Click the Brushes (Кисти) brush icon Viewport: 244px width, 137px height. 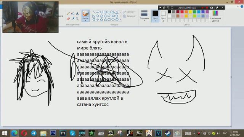pyautogui.click(x=85, y=14)
